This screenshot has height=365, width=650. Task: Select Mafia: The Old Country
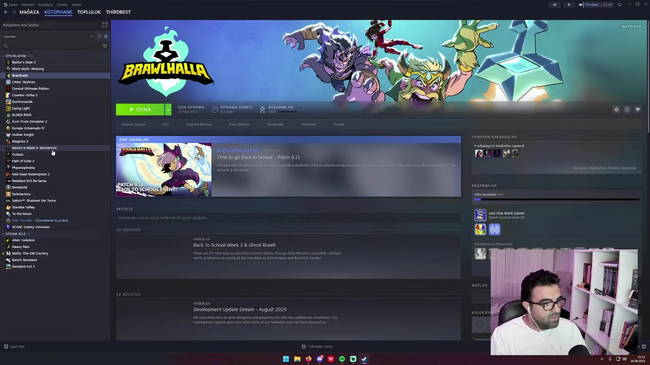(30, 253)
